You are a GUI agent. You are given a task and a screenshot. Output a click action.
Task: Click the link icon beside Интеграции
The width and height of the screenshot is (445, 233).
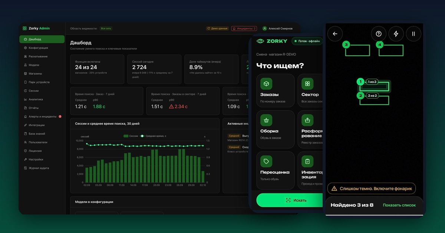pyautogui.click(x=25, y=125)
